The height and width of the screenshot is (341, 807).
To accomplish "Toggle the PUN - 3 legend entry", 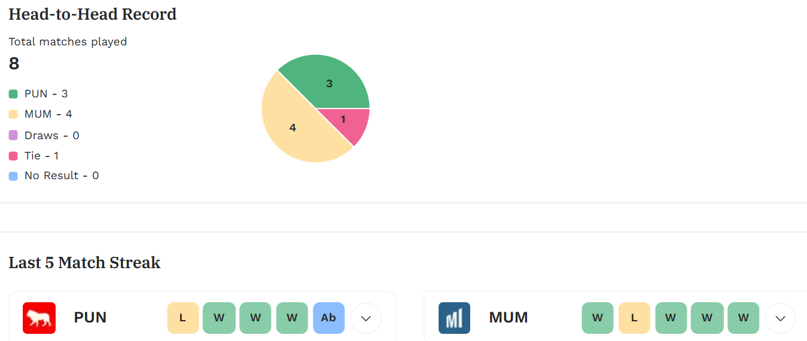I will [38, 94].
